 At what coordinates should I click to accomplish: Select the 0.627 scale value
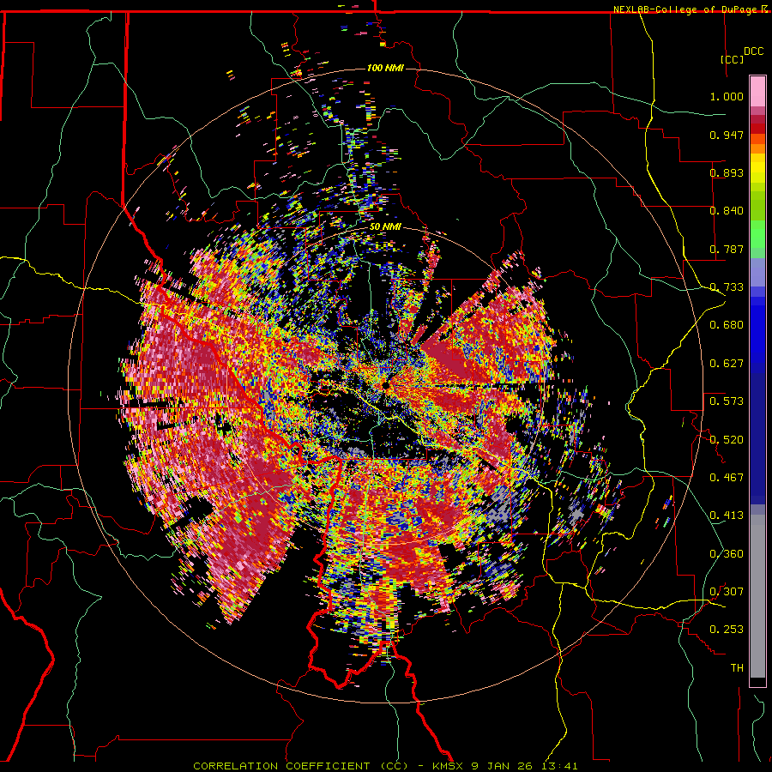pos(727,364)
